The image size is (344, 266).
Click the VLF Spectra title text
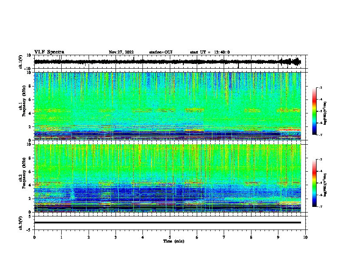coord(49,52)
